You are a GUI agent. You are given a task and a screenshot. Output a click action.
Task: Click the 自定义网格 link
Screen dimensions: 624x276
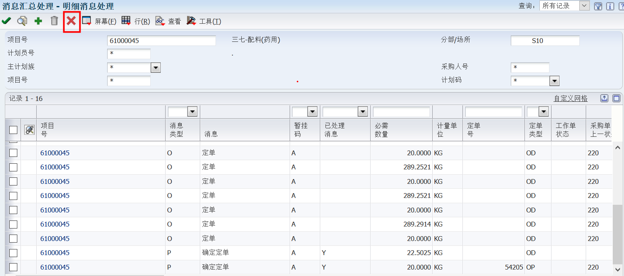pos(570,99)
